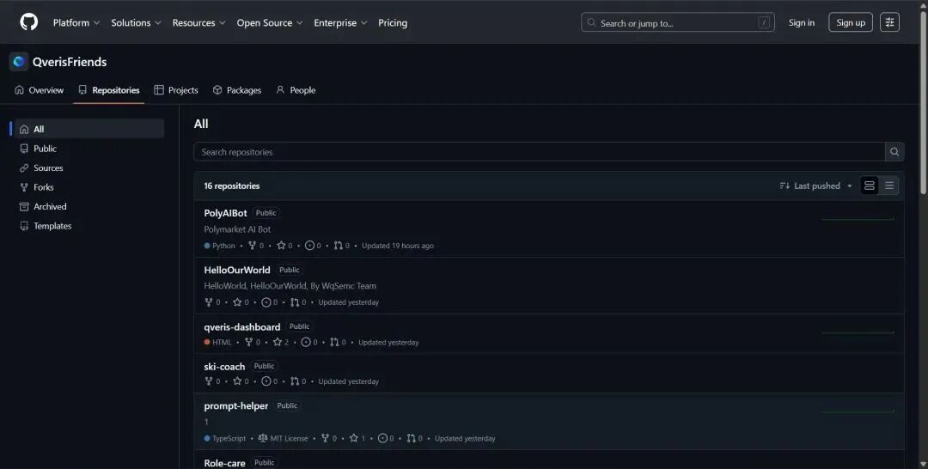
Task: Open the Projects tab
Action: tap(176, 90)
